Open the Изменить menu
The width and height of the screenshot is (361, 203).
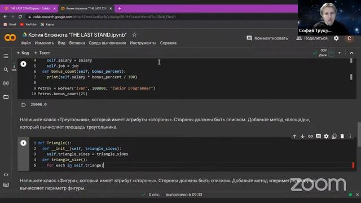click(45, 43)
